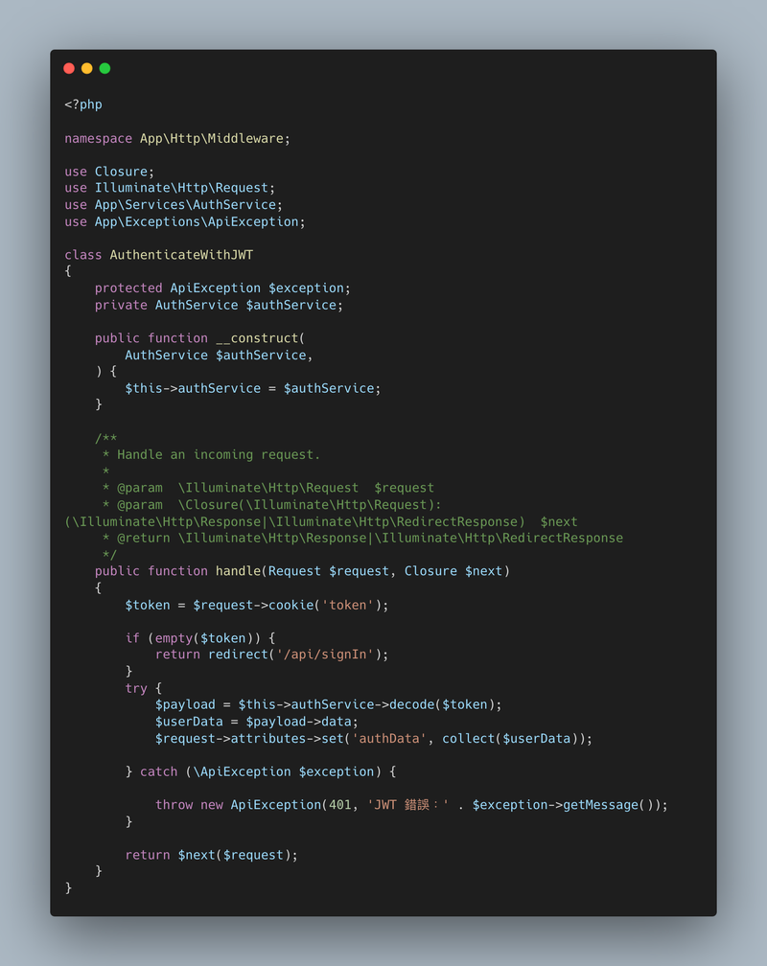Click the private $authService property
The width and height of the screenshot is (767, 966).
pyautogui.click(x=219, y=305)
